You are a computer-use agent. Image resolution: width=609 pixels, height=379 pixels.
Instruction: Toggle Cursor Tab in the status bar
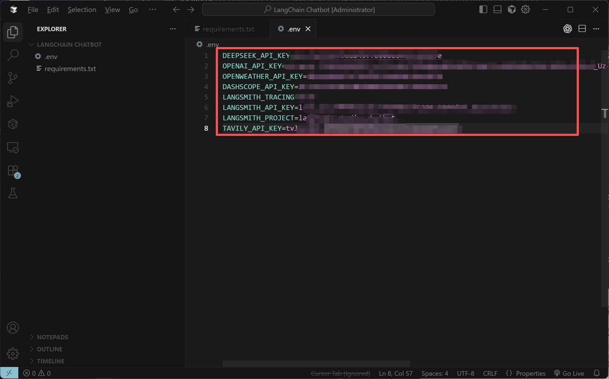coord(340,373)
